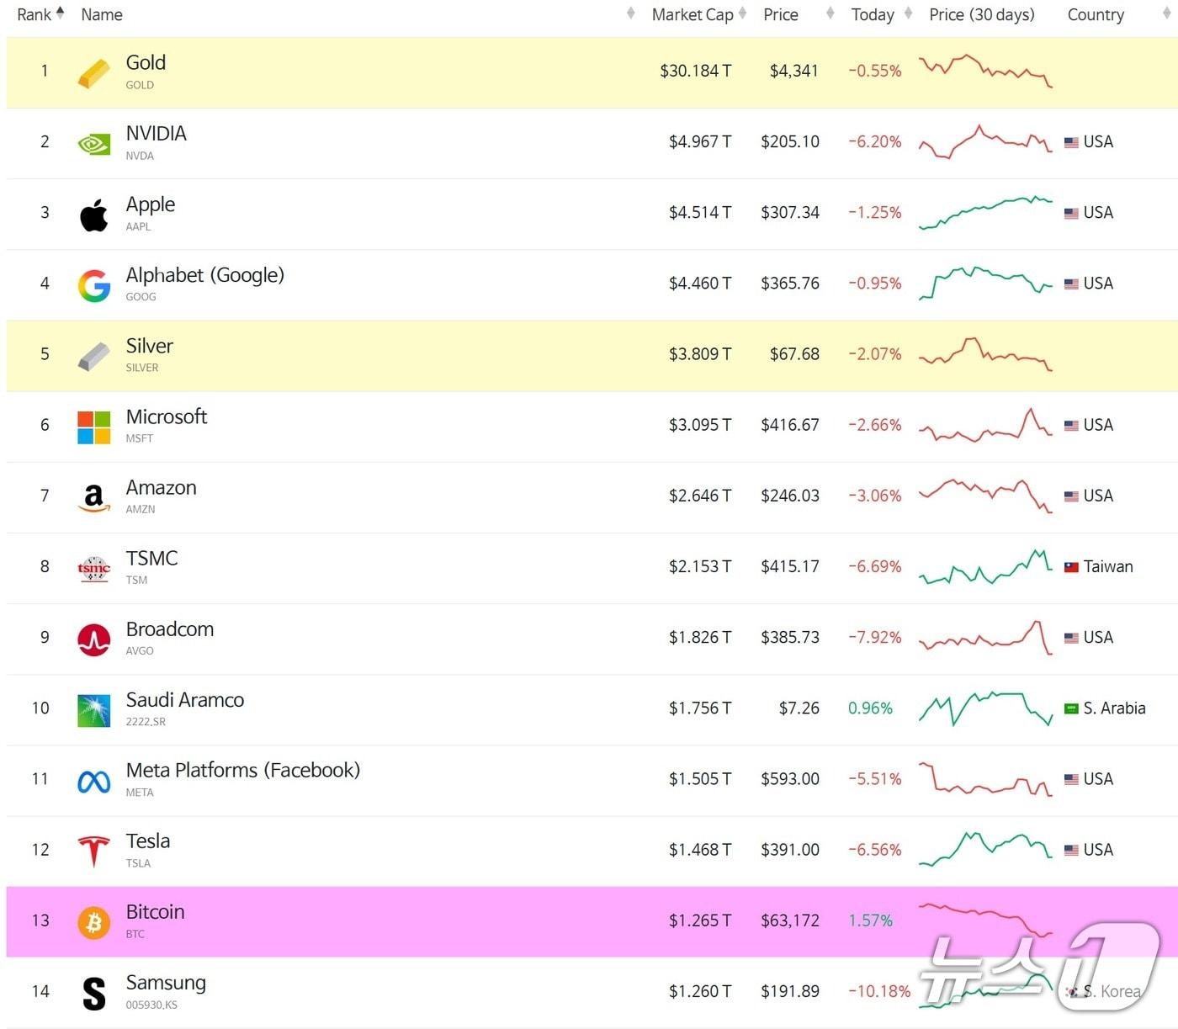The height and width of the screenshot is (1029, 1178).
Task: Click the Country column header
Action: [1096, 14]
